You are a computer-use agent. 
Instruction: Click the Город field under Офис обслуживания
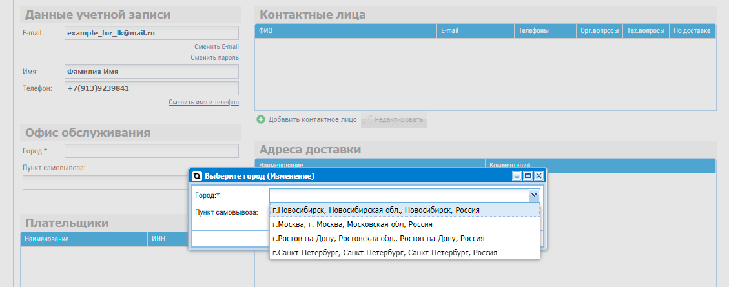[x=152, y=151]
